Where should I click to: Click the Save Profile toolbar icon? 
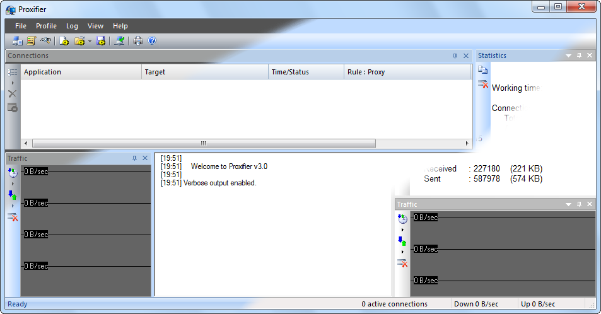point(101,41)
